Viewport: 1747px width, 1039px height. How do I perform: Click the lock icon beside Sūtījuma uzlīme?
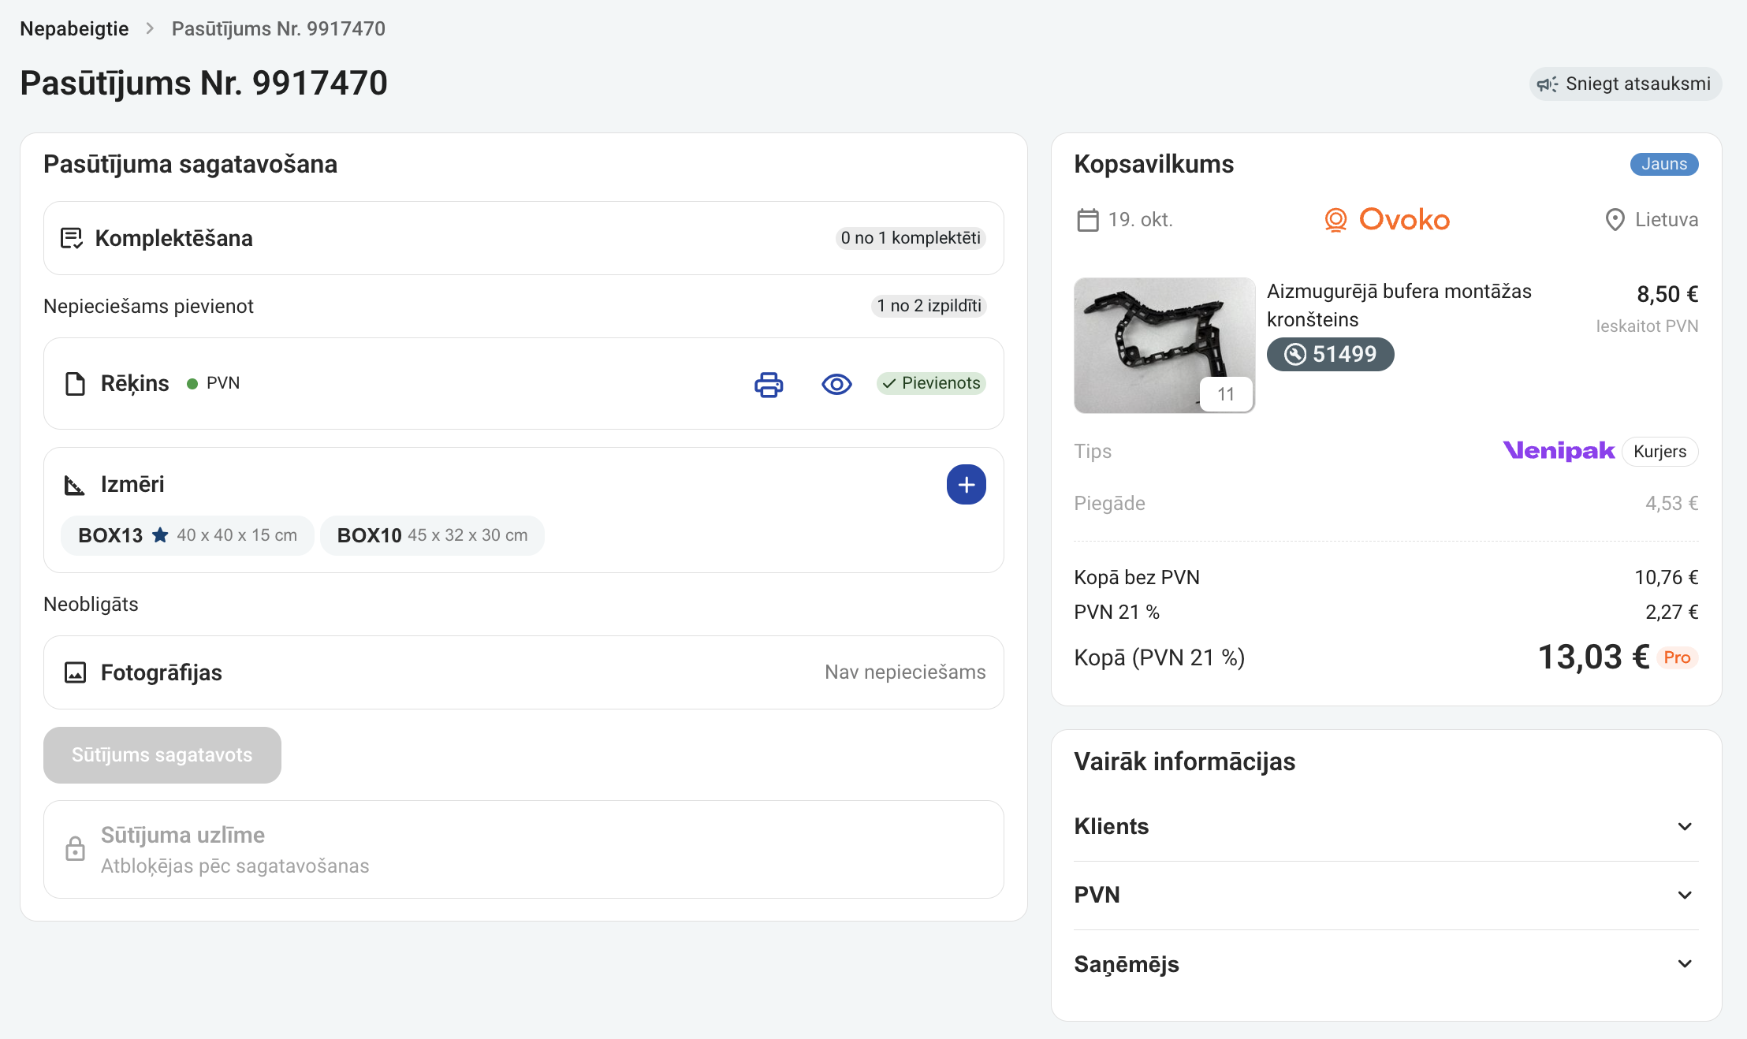pos(75,849)
